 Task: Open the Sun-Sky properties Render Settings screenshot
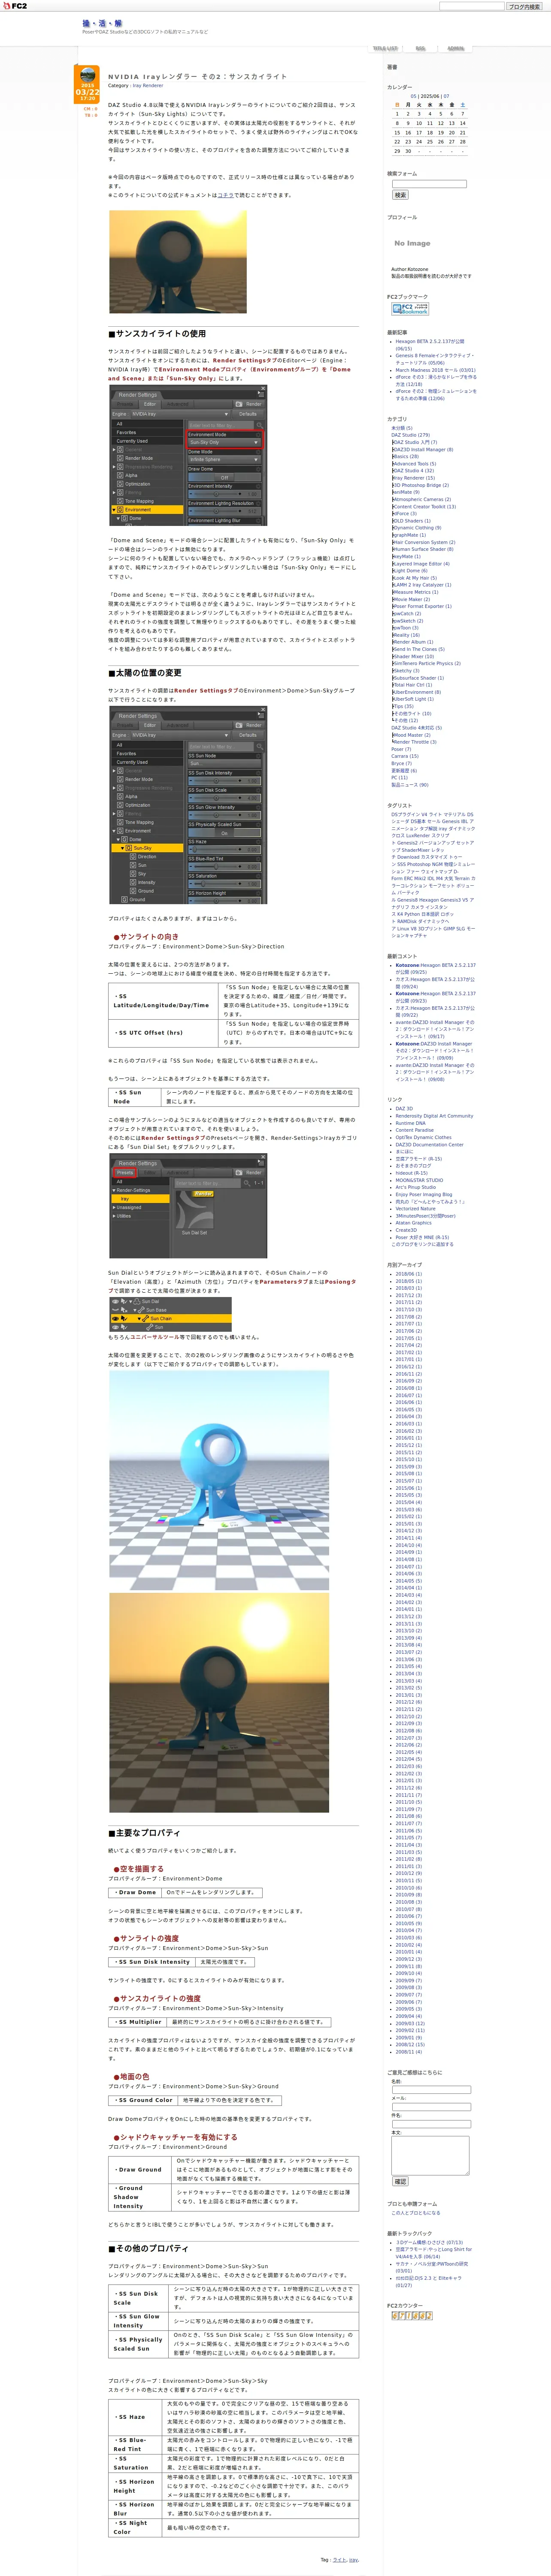point(188,806)
